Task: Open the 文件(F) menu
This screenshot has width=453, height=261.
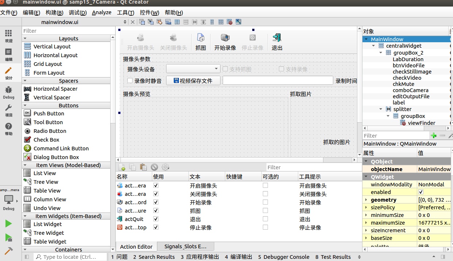Action: click(x=9, y=12)
